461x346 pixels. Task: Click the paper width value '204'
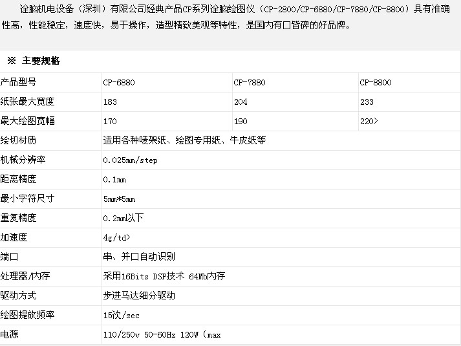point(241,102)
